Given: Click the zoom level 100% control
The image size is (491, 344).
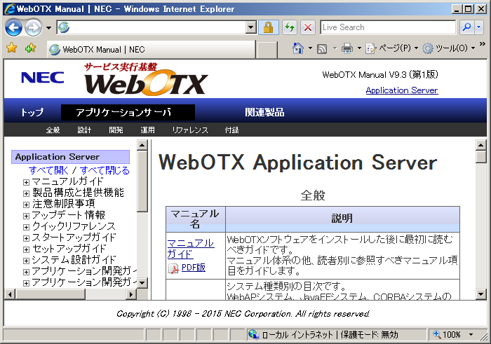Looking at the screenshot, I should (448, 334).
